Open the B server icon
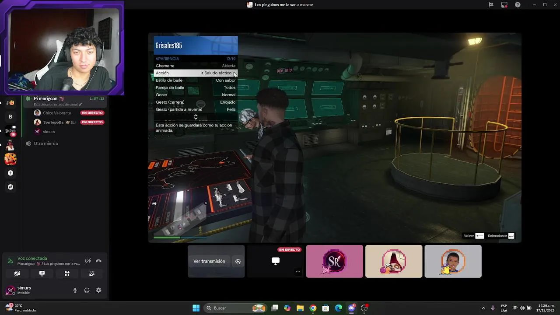Viewport: 560px width, 315px height. click(10, 117)
